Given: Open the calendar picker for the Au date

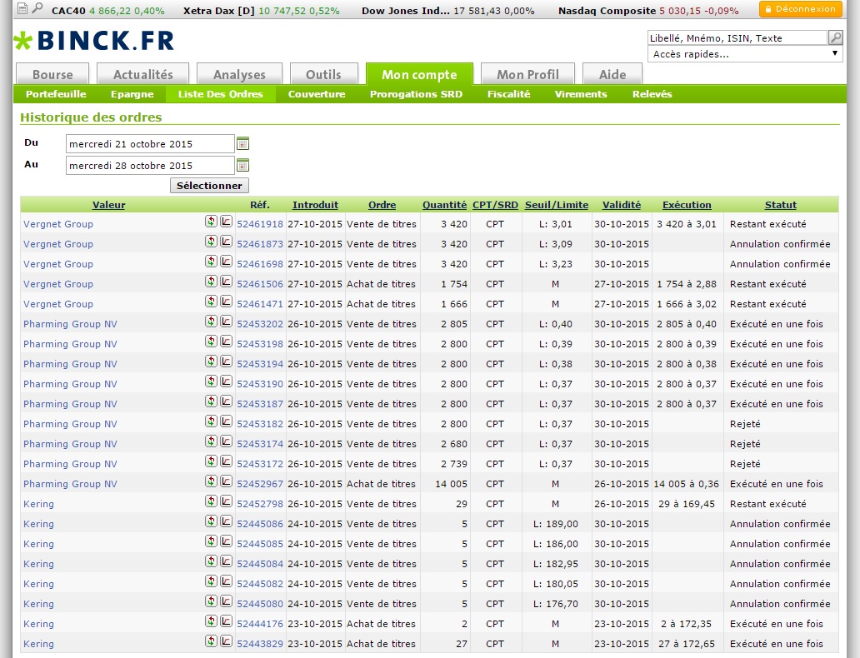Looking at the screenshot, I should click(x=242, y=165).
